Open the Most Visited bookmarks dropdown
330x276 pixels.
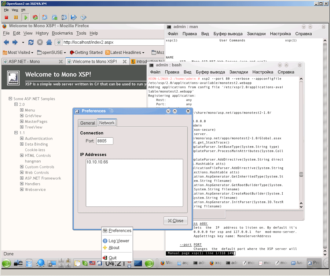(18, 52)
